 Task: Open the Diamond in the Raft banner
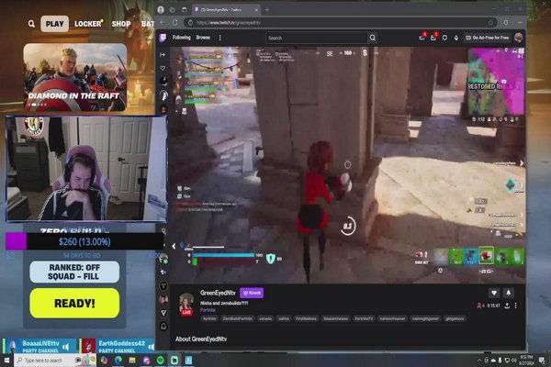tap(75, 77)
